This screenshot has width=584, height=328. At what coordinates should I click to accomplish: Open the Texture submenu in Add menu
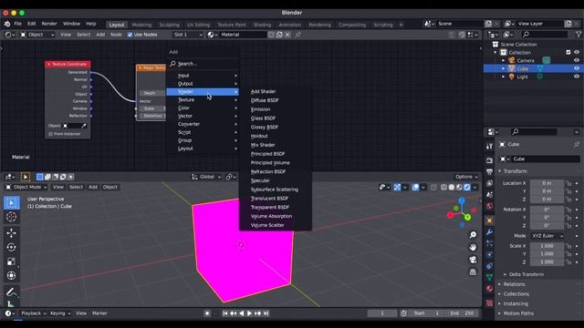coord(203,100)
